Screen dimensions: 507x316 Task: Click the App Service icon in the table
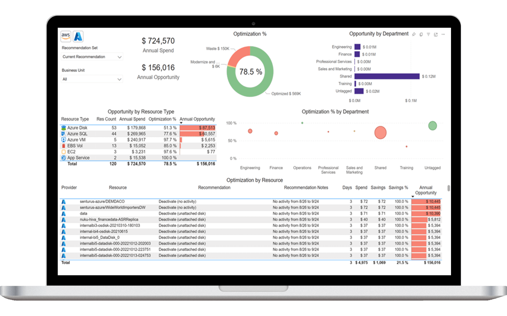pyautogui.click(x=63, y=158)
